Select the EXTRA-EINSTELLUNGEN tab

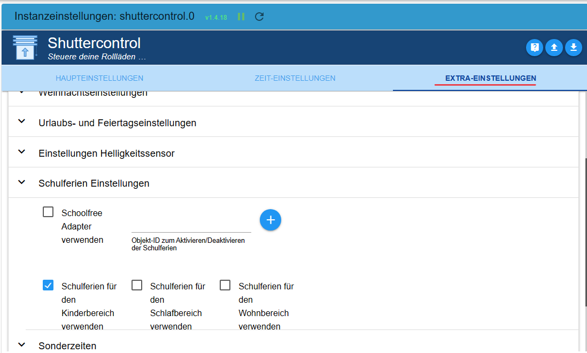tap(490, 78)
